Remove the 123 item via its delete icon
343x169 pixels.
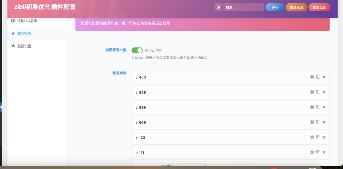click(324, 137)
